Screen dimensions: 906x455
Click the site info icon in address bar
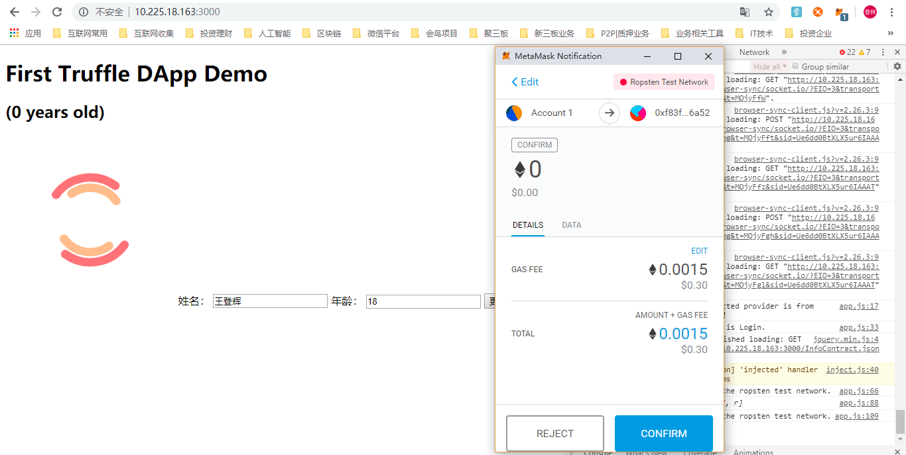click(x=83, y=12)
